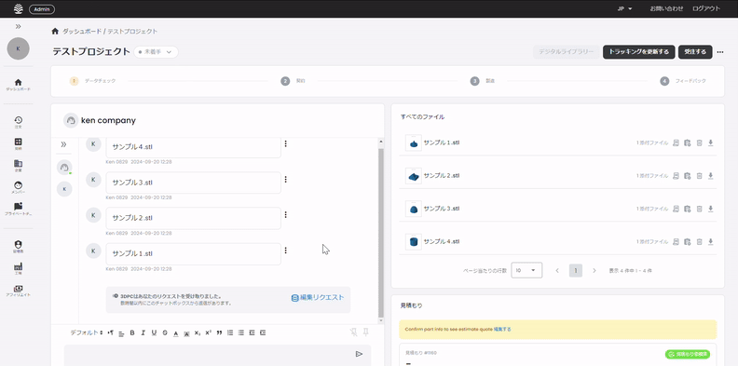Insert numbered list in editor toolbar
This screenshot has height=366, width=738.
(230, 332)
